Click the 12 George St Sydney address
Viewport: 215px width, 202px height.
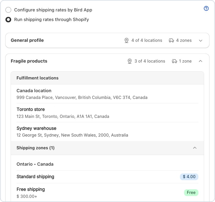pos(72,135)
